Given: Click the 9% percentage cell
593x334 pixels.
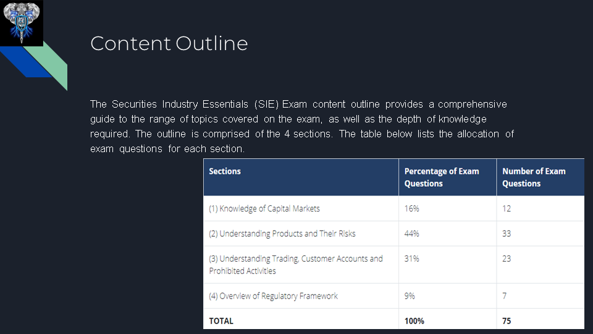Looking at the screenshot, I should 410,296.
